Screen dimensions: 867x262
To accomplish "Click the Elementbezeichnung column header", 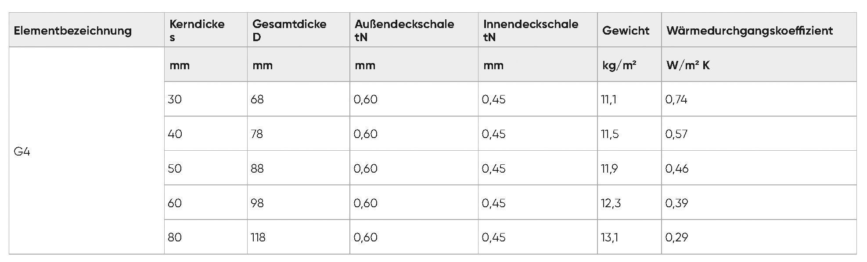I will tap(73, 31).
